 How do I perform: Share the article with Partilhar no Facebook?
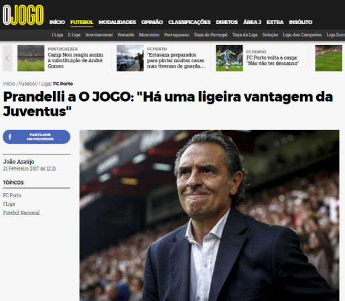point(36,136)
